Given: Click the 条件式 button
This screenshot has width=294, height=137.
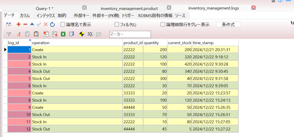Looking at the screenshot, I should click(228, 25).
